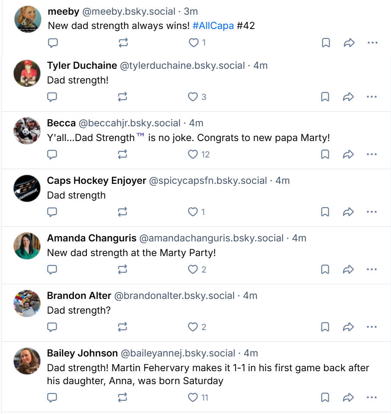The image size is (391, 414).
Task: Repost Tyler Duchaine's "Dad strength!" post
Action: pos(123,97)
